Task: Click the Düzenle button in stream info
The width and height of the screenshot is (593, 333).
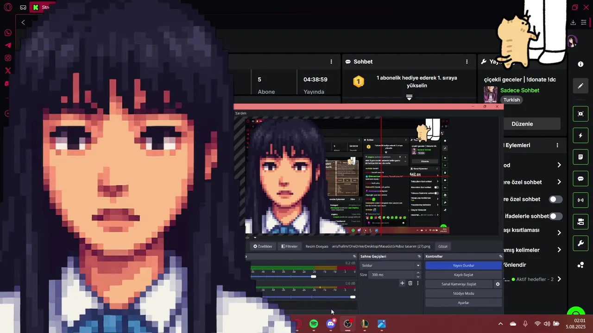Action: coord(522,124)
